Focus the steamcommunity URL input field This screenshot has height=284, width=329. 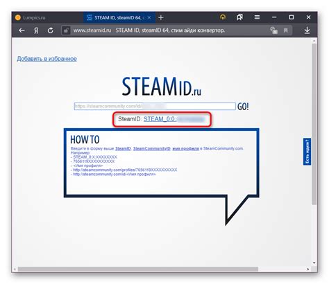click(155, 106)
